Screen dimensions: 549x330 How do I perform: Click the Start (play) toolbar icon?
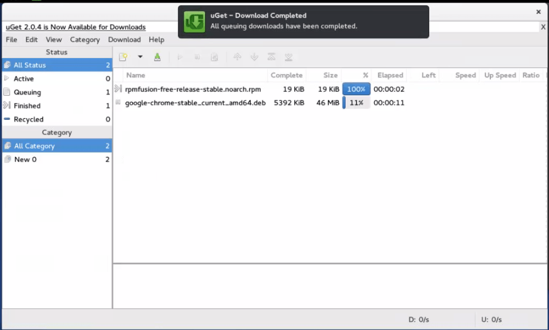coord(180,57)
